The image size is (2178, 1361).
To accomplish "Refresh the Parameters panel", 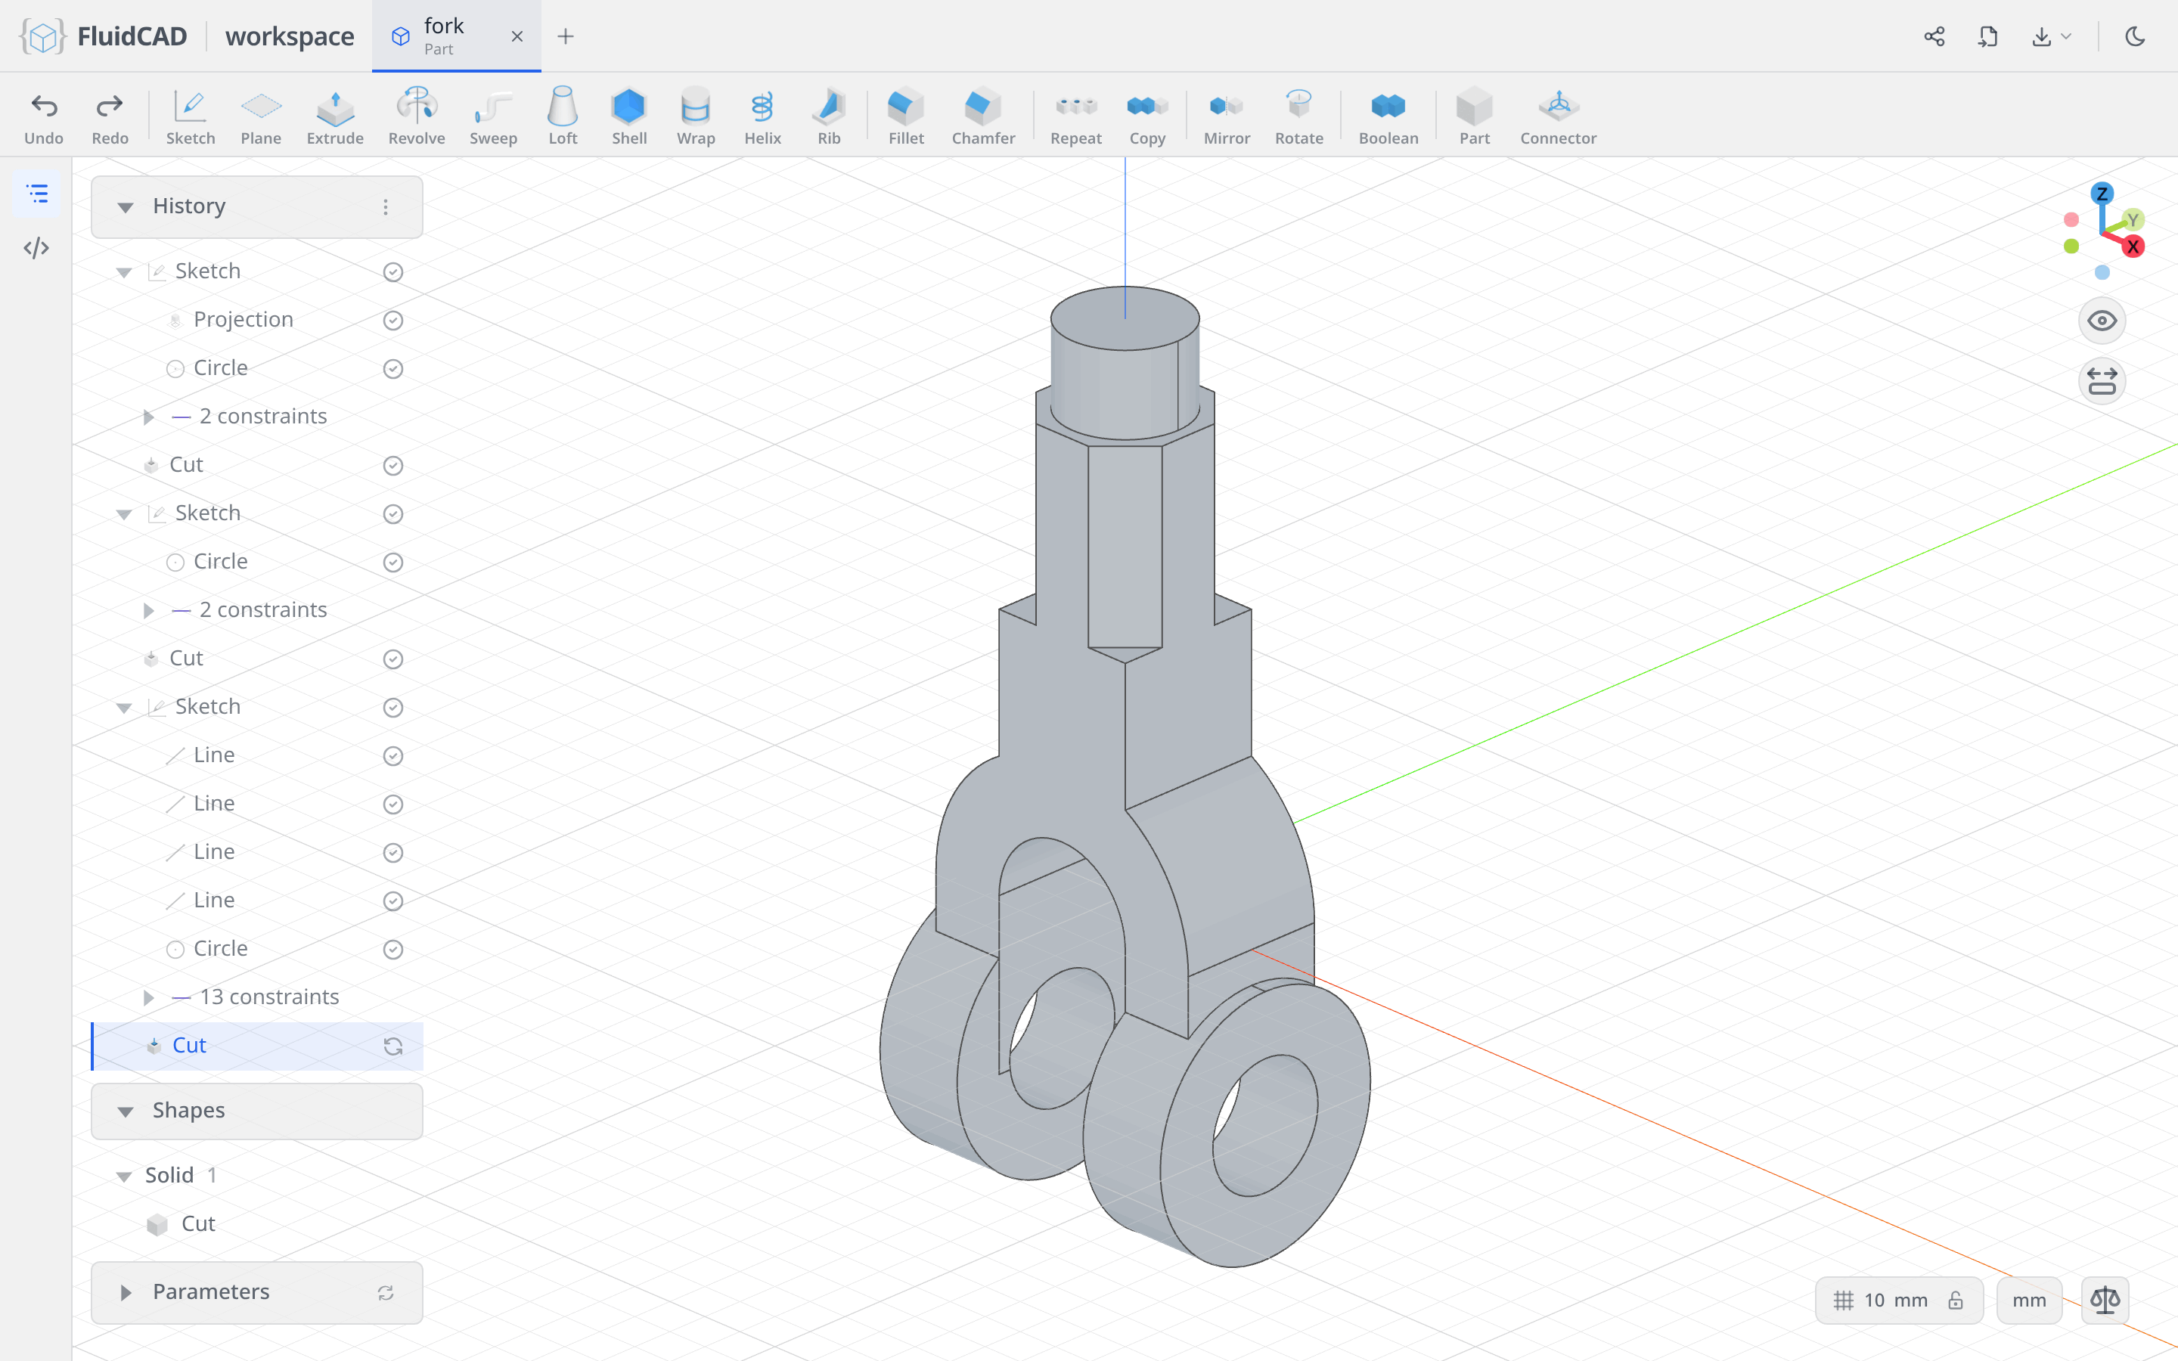I will 385,1293.
